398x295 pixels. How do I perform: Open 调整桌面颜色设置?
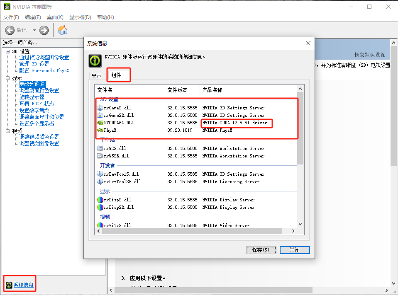39,90
